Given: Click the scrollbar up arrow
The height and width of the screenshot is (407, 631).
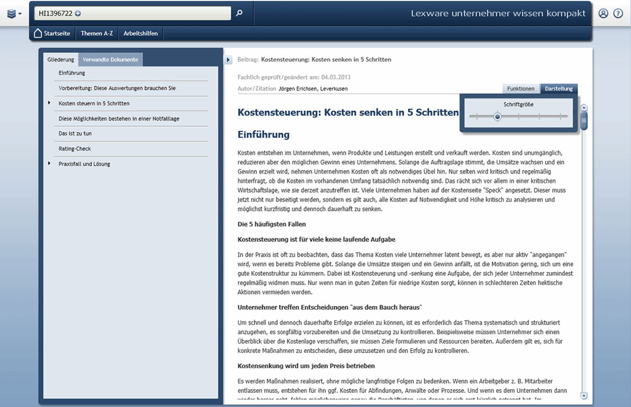Looking at the screenshot, I should pos(584,108).
